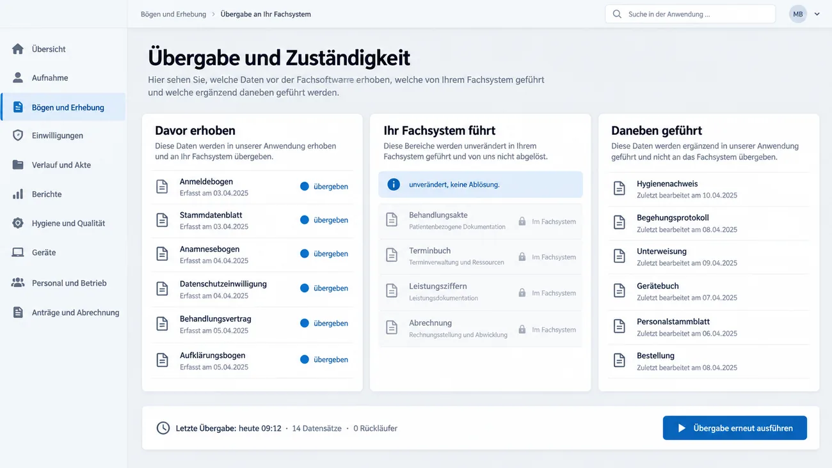832x468 pixels.
Task: Click the info icon in the blue notice
Action: pos(394,184)
